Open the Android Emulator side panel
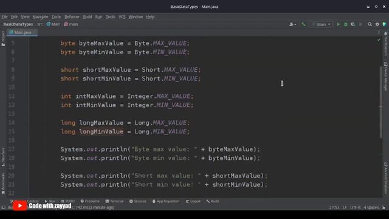 385,178
